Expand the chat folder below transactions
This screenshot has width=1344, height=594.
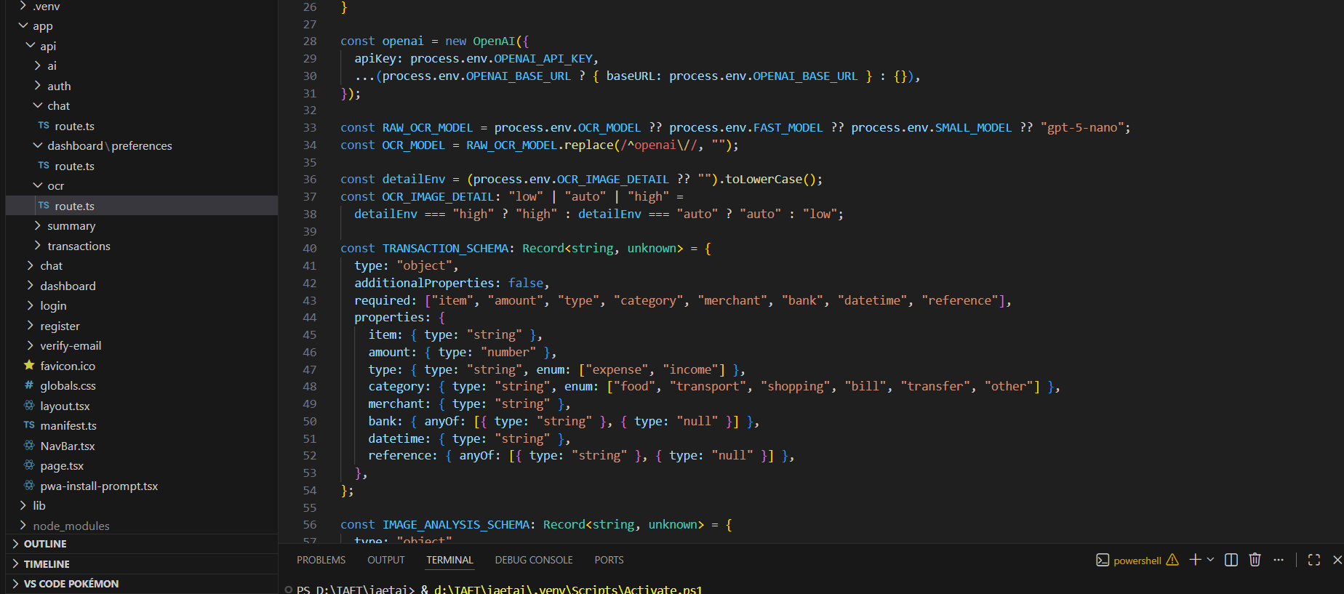(x=142, y=266)
